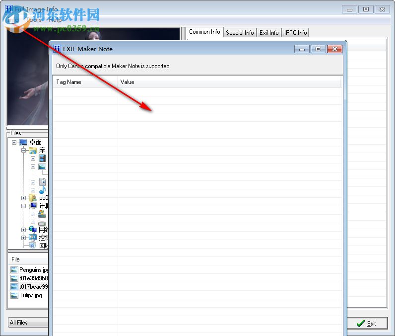This screenshot has height=336, width=395.
Task: Collapse the 计算机 computer tree node
Action: point(23,206)
